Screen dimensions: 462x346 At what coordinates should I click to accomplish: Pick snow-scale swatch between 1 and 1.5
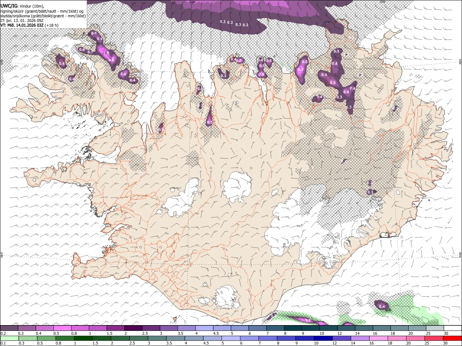[x=98, y=328]
